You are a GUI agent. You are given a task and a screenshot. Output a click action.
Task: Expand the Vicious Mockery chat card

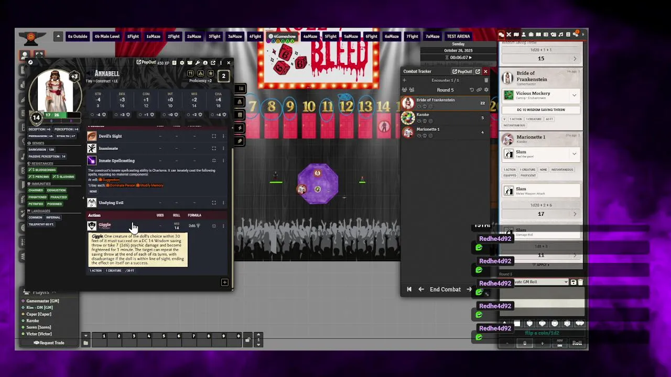(x=574, y=95)
